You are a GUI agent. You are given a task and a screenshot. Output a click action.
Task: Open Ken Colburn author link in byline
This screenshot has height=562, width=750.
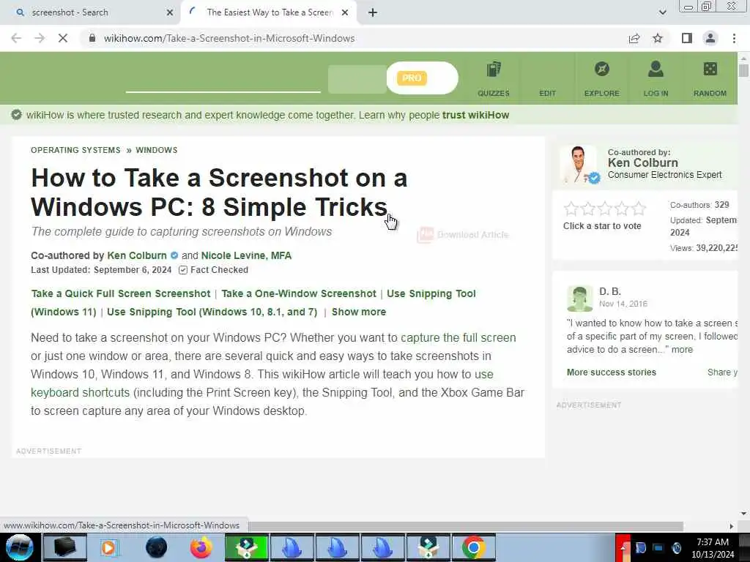(x=137, y=255)
